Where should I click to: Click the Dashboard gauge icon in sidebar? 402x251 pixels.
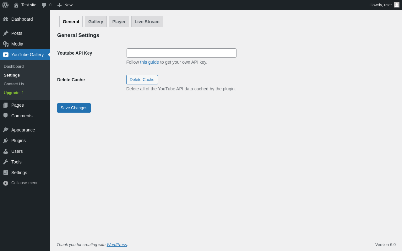point(6,19)
